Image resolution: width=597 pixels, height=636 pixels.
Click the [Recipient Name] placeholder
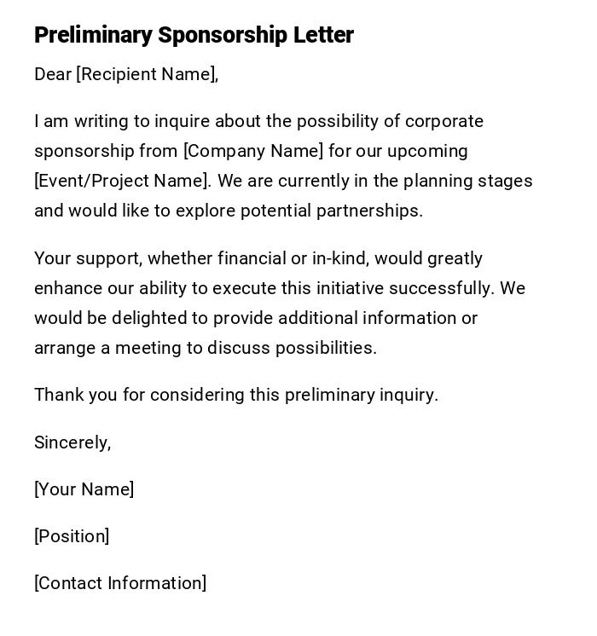pyautogui.click(x=147, y=74)
